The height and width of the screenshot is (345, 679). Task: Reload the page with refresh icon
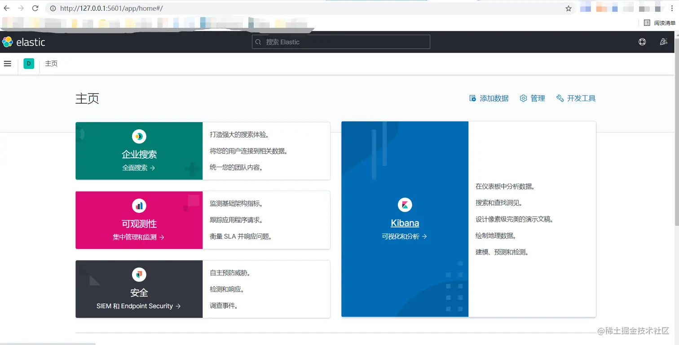(35, 8)
